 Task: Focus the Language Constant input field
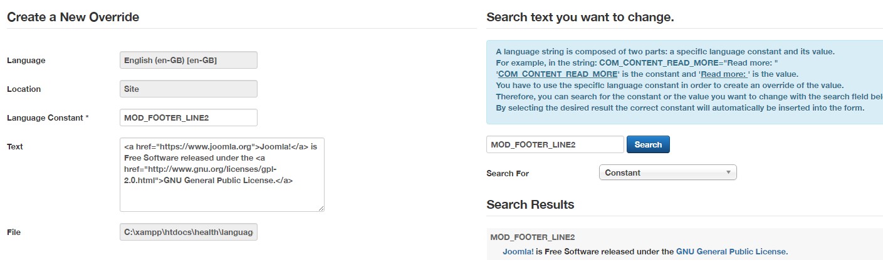[188, 117]
